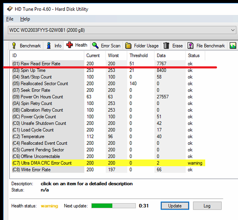The height and width of the screenshot is (220, 238).
Task: Click the HD Tune Pro title bar icon
Action: (x=10, y=9)
